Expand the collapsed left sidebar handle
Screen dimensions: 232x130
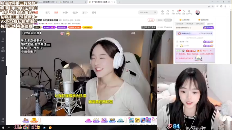point(6,71)
